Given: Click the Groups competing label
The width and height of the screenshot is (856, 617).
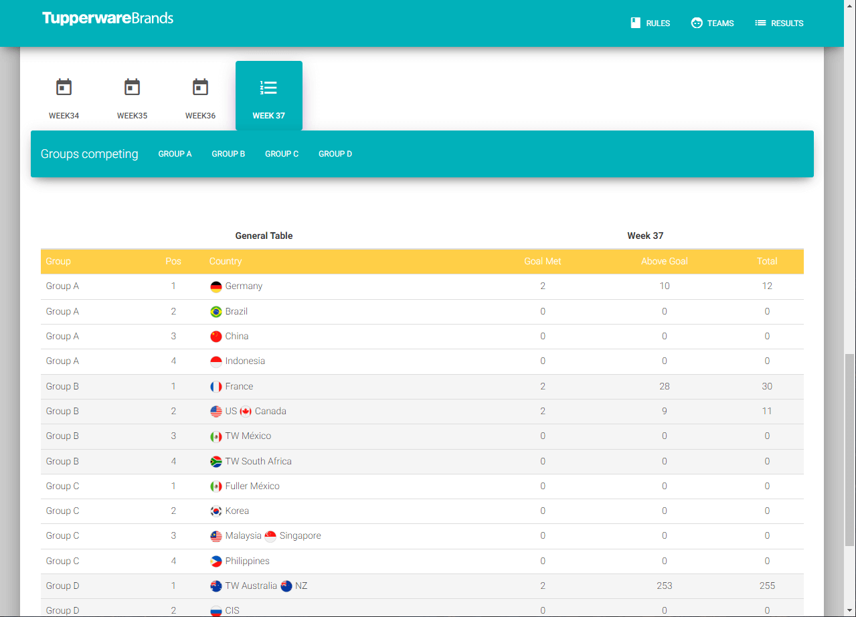Looking at the screenshot, I should click(90, 154).
